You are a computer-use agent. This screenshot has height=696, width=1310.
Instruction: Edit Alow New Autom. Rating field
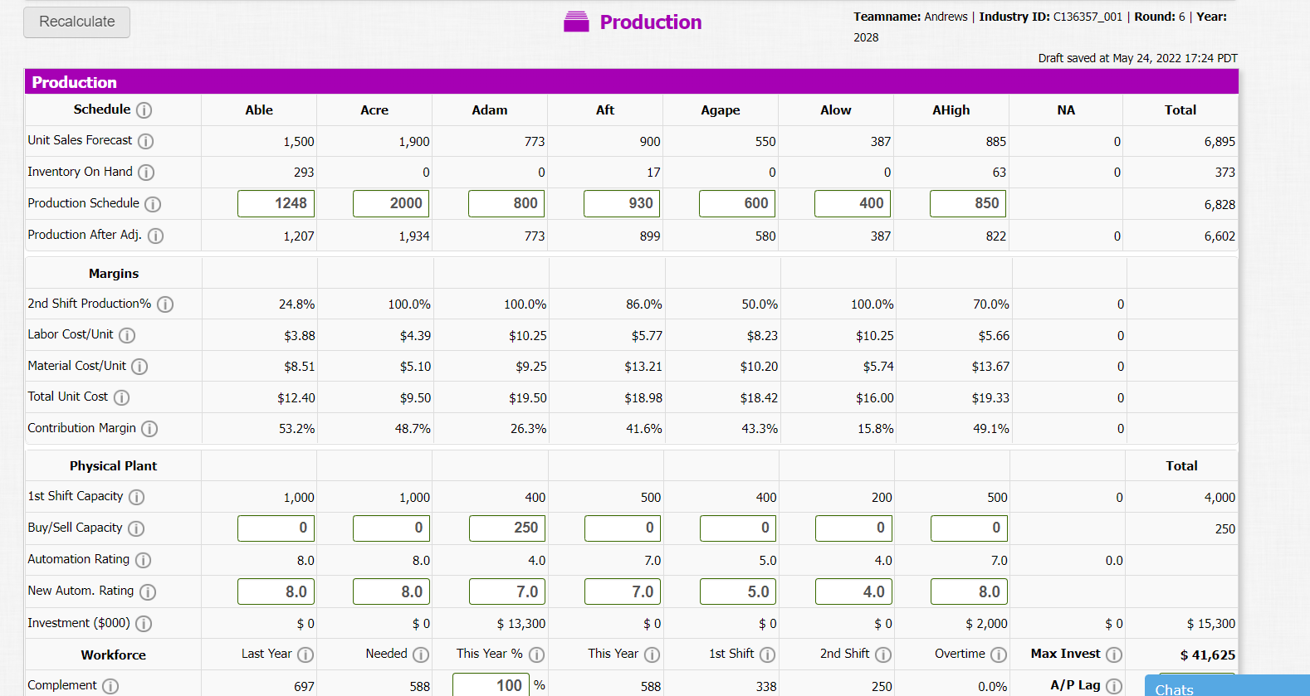click(x=853, y=591)
